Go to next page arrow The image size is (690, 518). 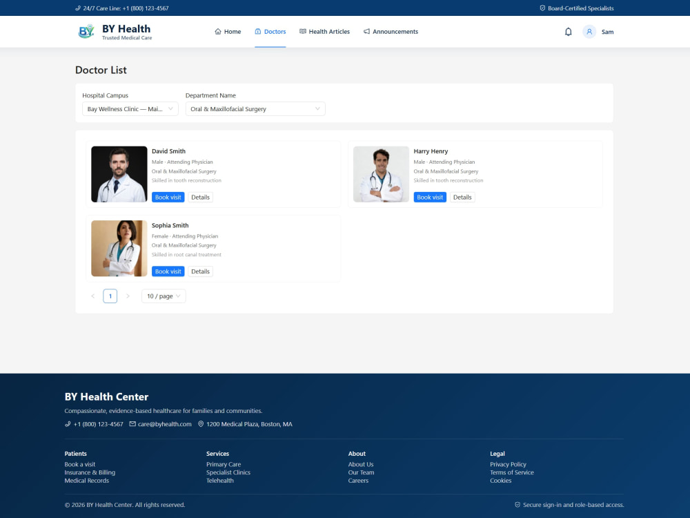coord(128,296)
